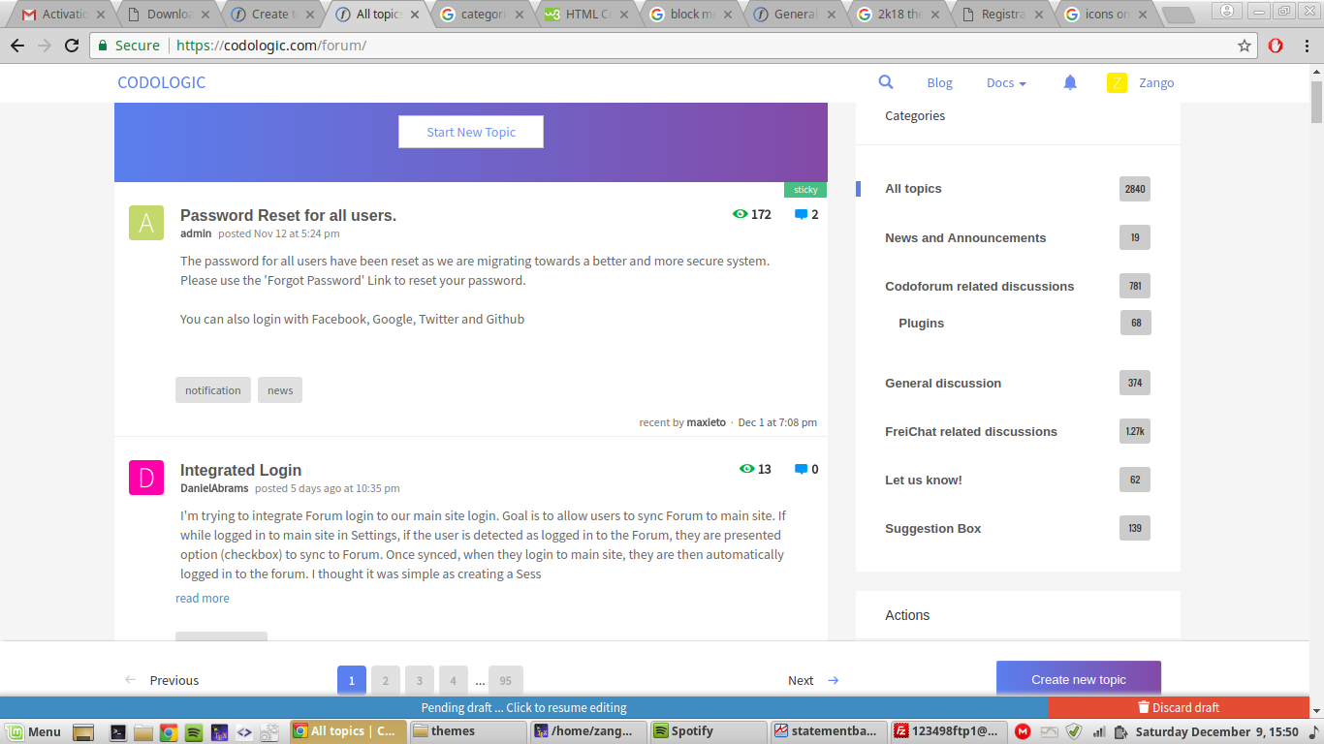This screenshot has width=1324, height=744.
Task: Open the Opera extension icon in toolbar
Action: (1277, 46)
